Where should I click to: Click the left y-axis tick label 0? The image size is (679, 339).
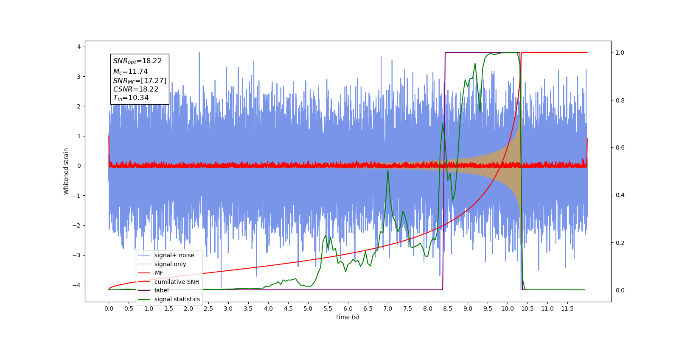pyautogui.click(x=79, y=166)
